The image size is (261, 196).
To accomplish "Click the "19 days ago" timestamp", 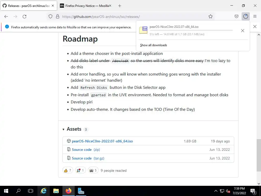I will [x=220, y=141].
